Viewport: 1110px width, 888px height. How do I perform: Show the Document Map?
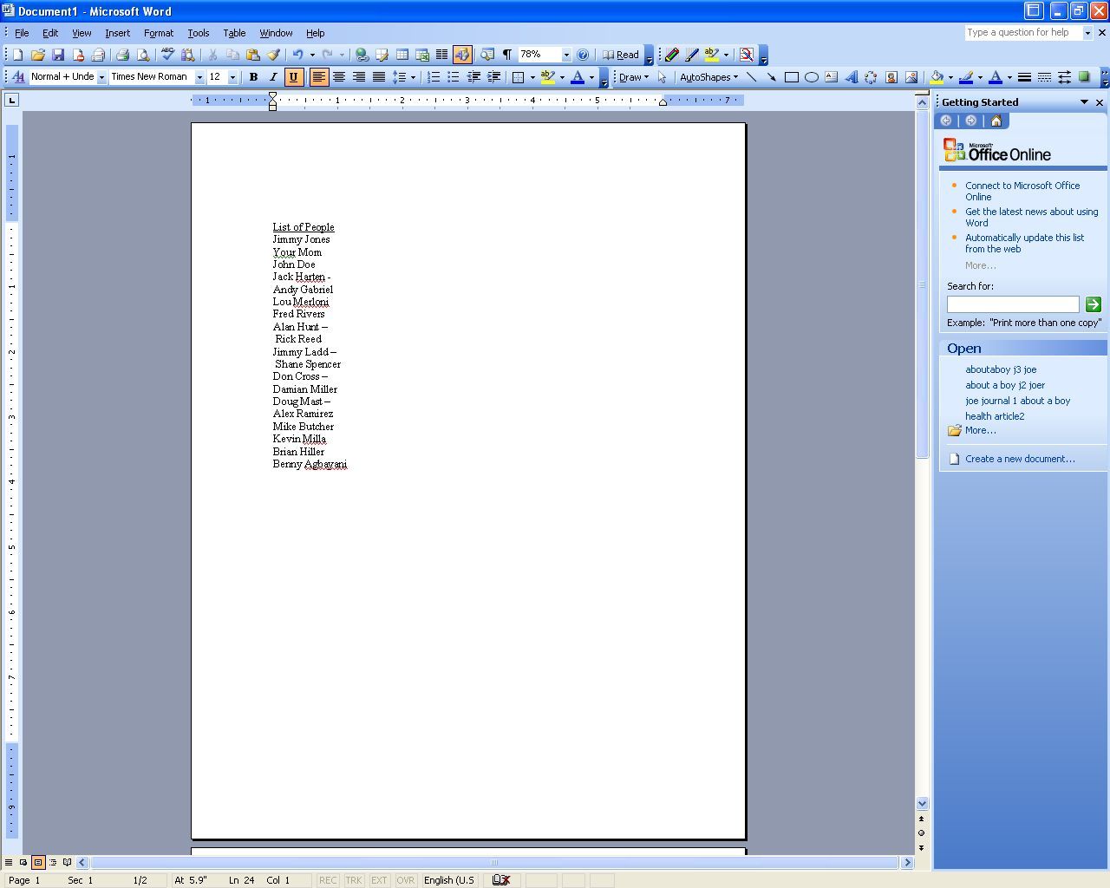point(486,54)
